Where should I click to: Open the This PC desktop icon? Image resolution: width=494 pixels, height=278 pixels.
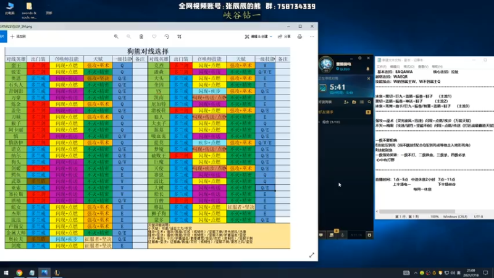point(10,8)
